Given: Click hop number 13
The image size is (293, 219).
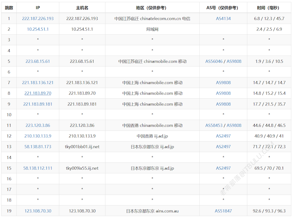Looking at the screenshot, I should point(9,147).
